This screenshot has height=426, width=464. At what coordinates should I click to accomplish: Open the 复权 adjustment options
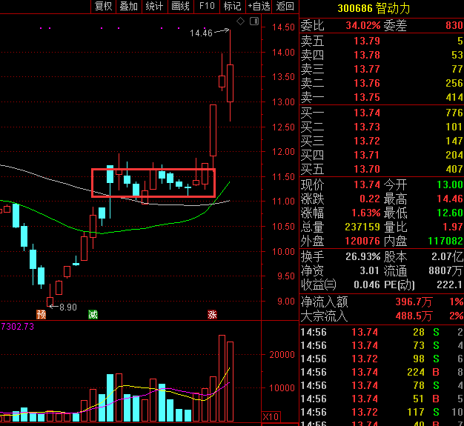(103, 6)
